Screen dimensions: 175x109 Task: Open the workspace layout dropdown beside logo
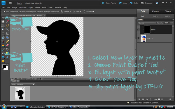click(11, 3)
